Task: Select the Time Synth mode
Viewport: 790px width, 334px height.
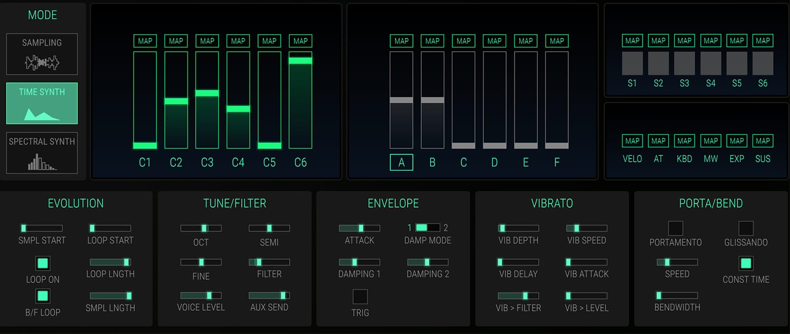Action: [x=42, y=103]
